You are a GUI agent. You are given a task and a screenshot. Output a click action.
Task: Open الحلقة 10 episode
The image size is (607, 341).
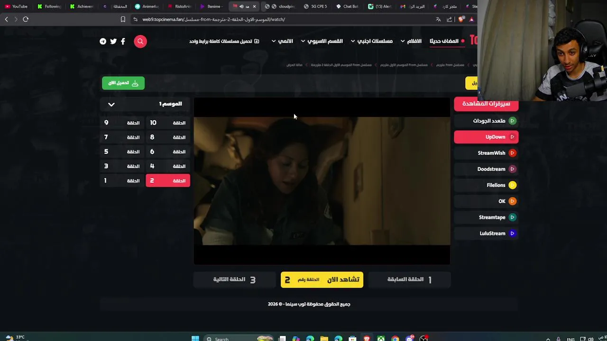pos(168,123)
